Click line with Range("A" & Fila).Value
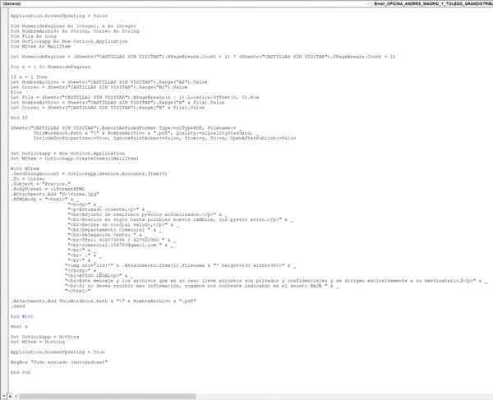The width and height of the screenshot is (493, 400). click(117, 103)
